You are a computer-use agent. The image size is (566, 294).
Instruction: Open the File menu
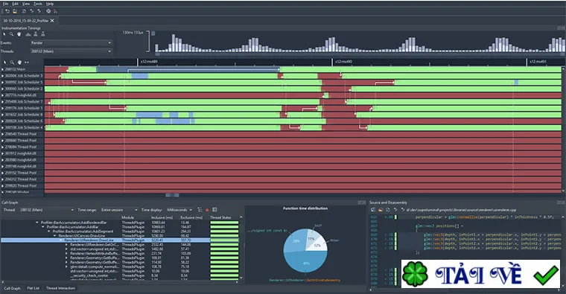pyautogui.click(x=5, y=4)
